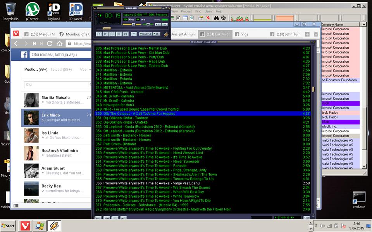
Task: Expand Veel dropdown in Facebook messages
Action: click(85, 69)
